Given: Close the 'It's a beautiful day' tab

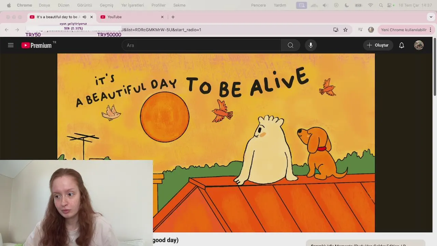Looking at the screenshot, I should (x=91, y=17).
